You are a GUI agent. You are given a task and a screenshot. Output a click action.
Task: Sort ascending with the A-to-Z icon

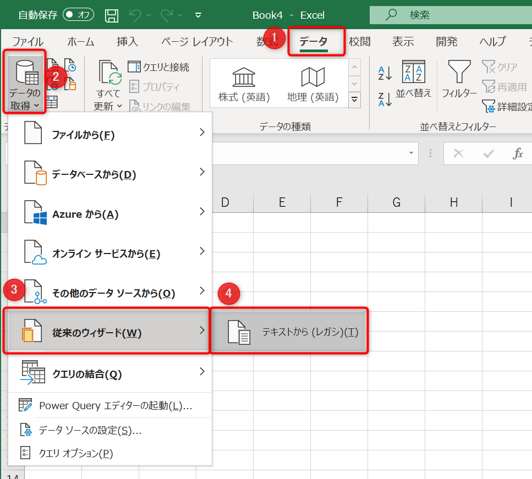(x=385, y=73)
